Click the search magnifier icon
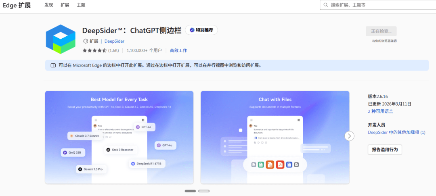Screen dimensions: 436x196 click(x=326, y=5)
